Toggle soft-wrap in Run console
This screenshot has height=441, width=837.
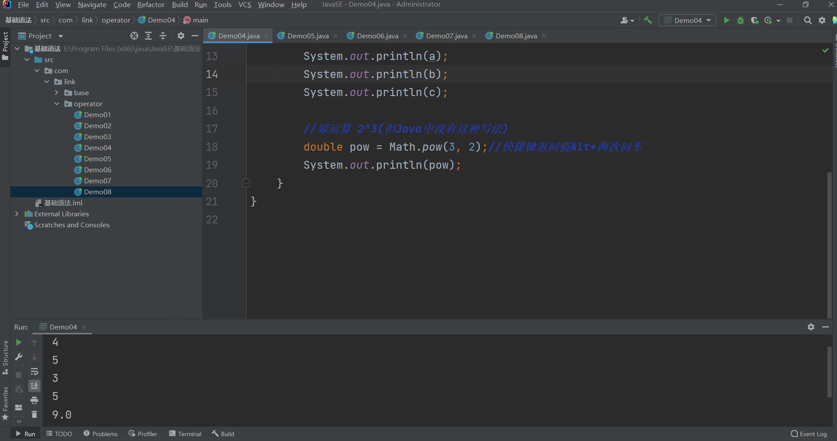34,371
